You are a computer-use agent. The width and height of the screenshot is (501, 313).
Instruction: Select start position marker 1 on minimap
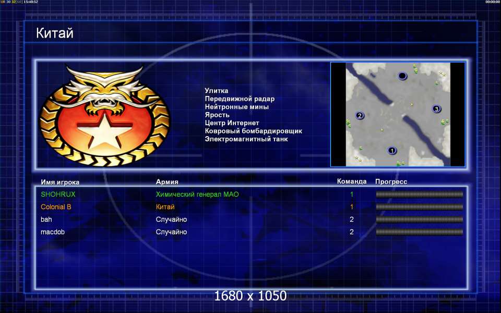pyautogui.click(x=392, y=150)
